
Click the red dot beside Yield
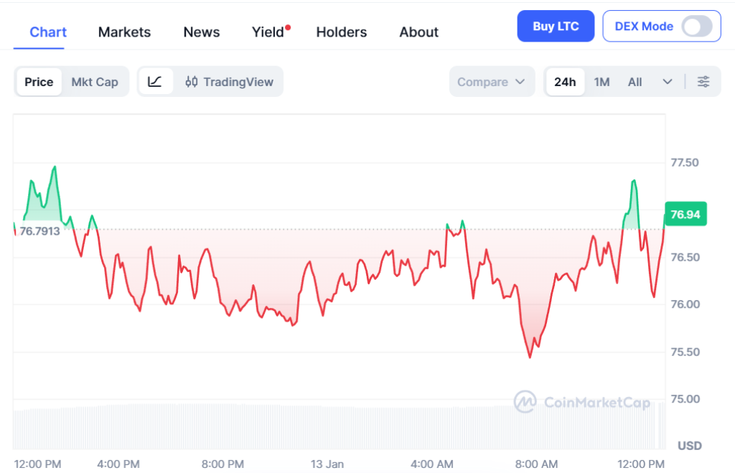[288, 27]
